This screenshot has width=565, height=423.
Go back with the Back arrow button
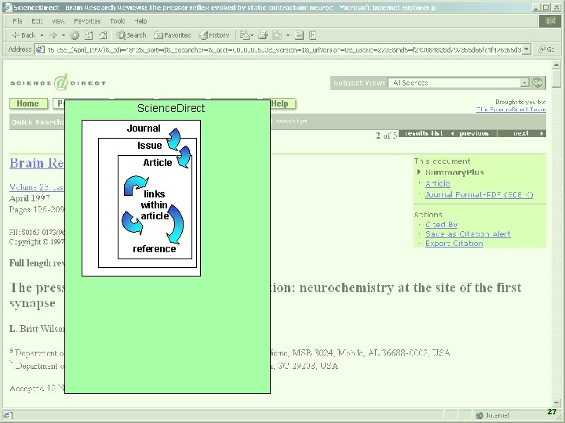click(x=24, y=35)
